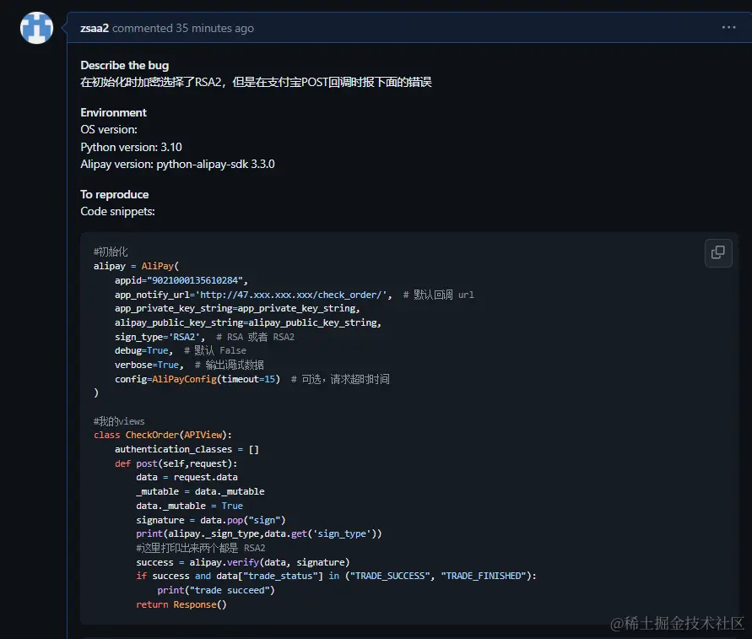Click the Chinese bug description sentence
752x639 pixels.
(x=256, y=82)
